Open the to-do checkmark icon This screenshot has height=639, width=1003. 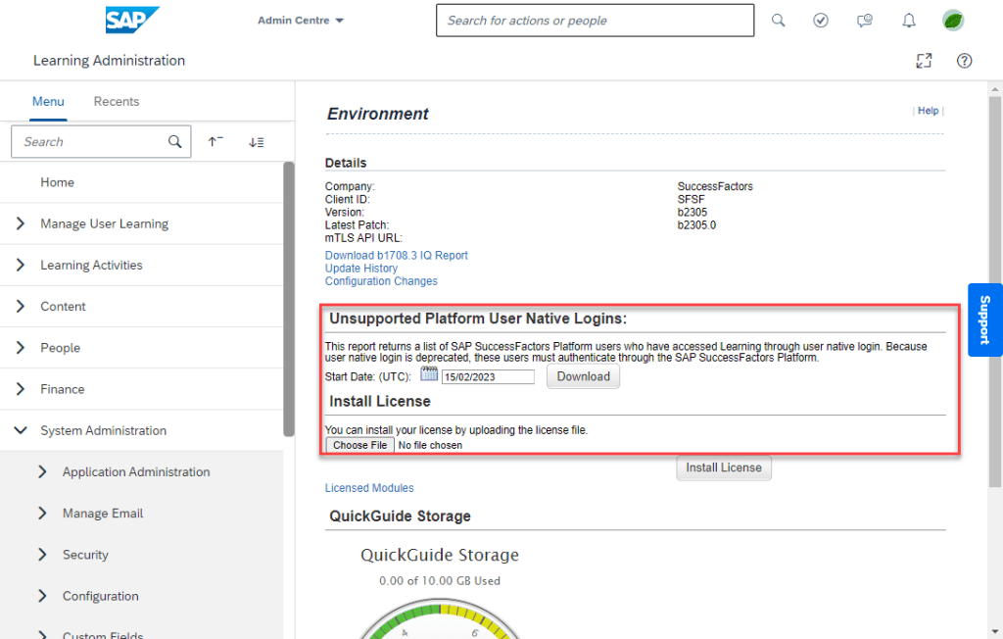(x=821, y=21)
